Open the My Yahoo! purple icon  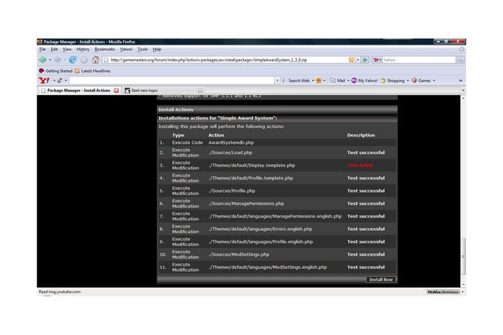click(354, 80)
